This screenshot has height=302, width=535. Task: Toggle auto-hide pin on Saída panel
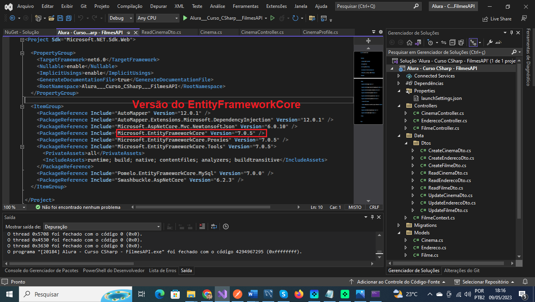click(372, 217)
